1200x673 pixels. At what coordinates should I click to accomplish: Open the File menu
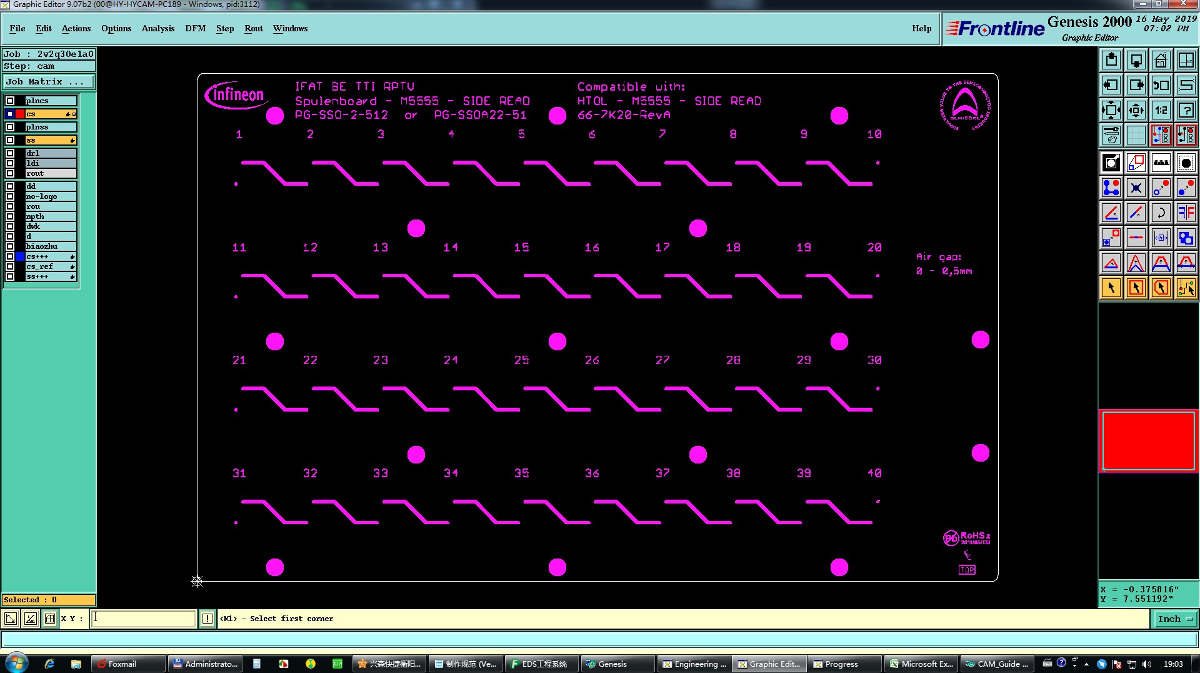point(17,29)
